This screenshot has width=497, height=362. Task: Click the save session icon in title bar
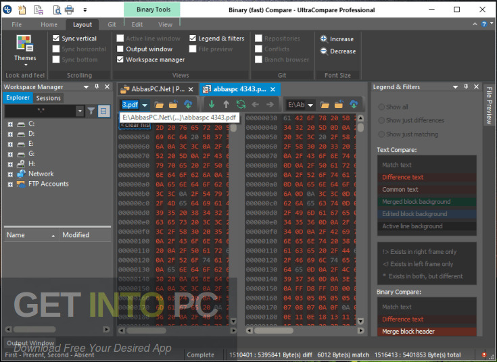(x=39, y=10)
